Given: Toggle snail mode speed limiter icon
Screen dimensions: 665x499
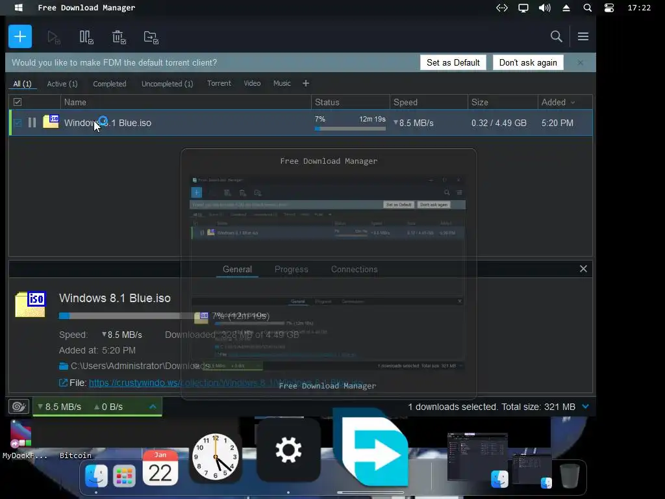Looking at the screenshot, I should click(19, 407).
